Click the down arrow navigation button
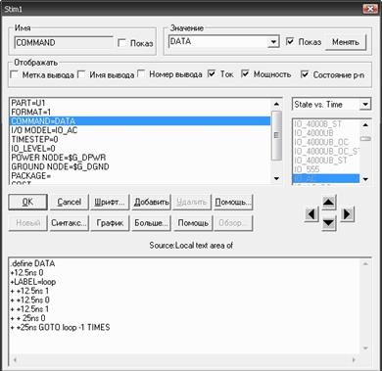This screenshot has width=382, height=371. tap(328, 223)
